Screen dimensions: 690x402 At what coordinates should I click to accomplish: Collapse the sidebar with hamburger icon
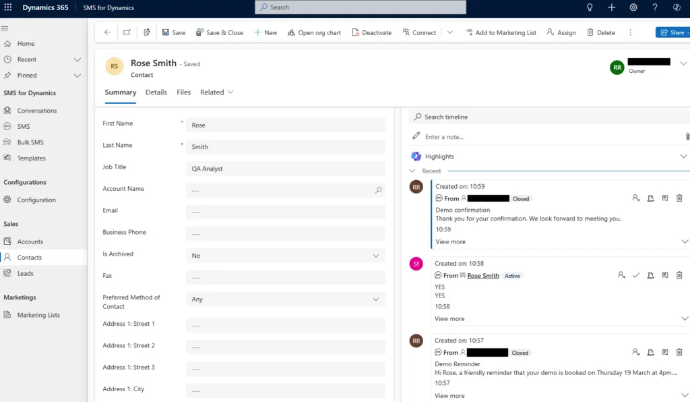pos(5,28)
